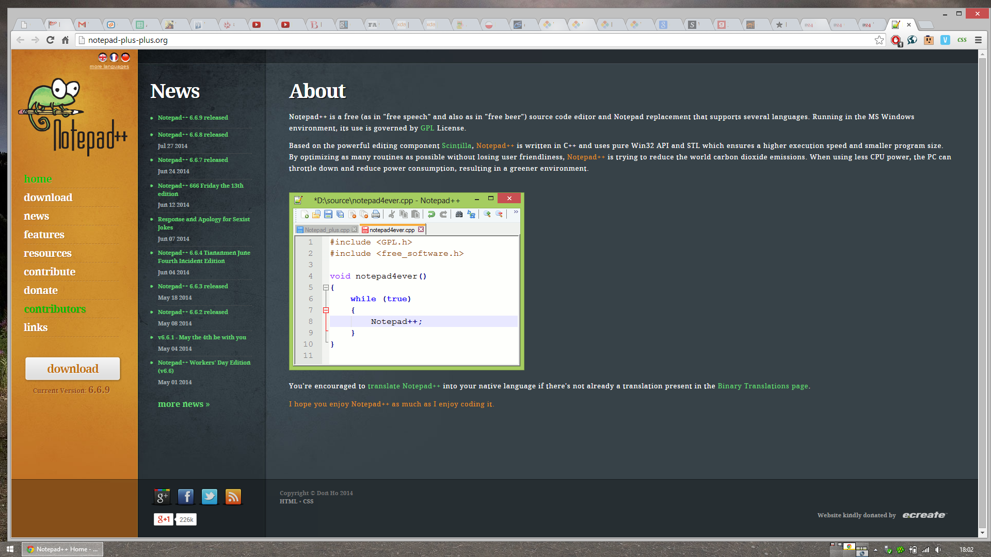Viewport: 991px width, 557px height.
Task: Click the Google Plus social icon
Action: click(x=162, y=497)
